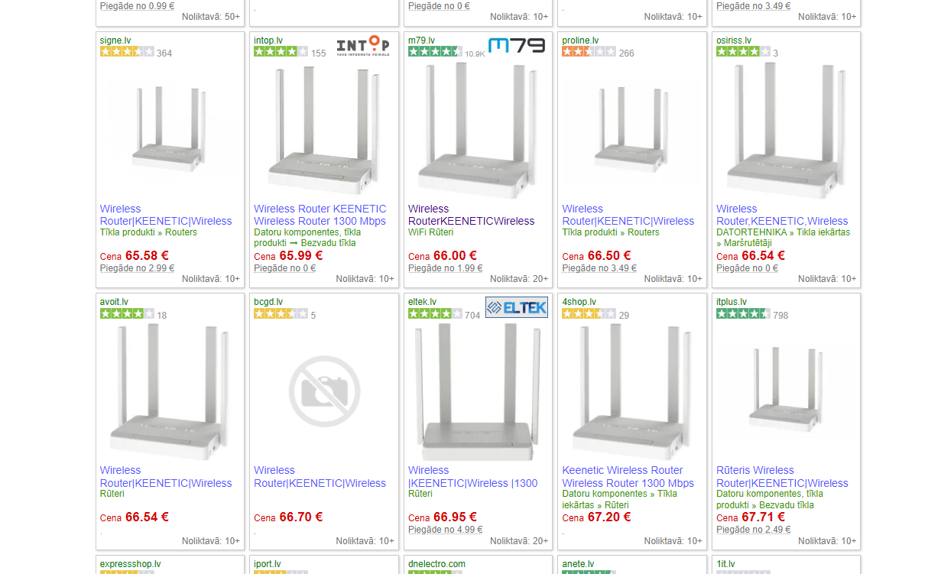The height and width of the screenshot is (574, 928).
Task: Click the INTOP shop logo
Action: click(x=363, y=46)
